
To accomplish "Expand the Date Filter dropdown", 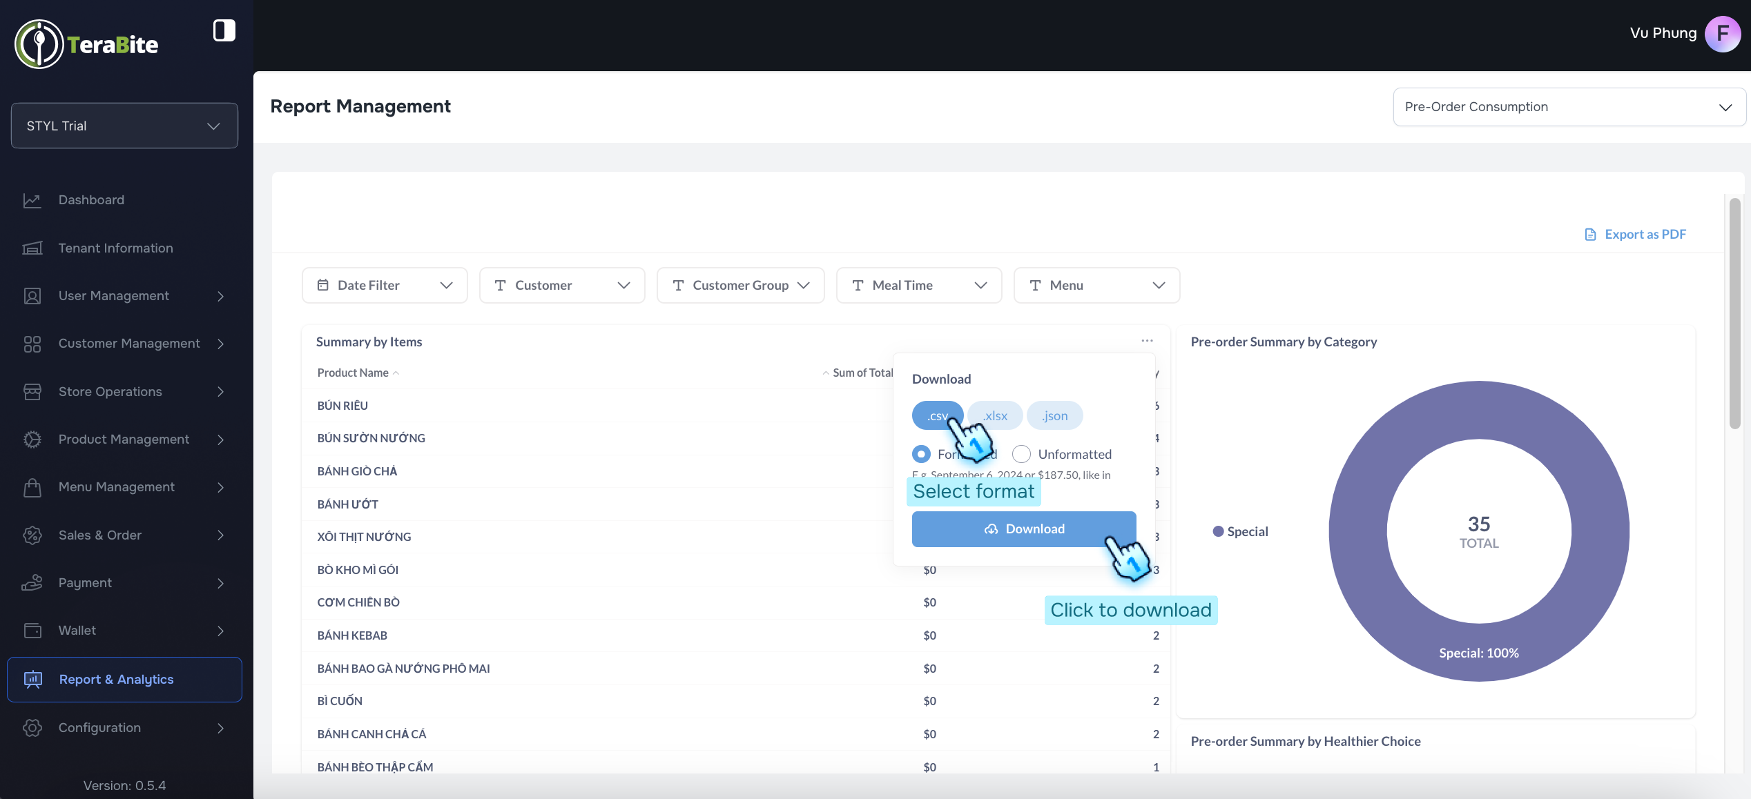I will 385,285.
